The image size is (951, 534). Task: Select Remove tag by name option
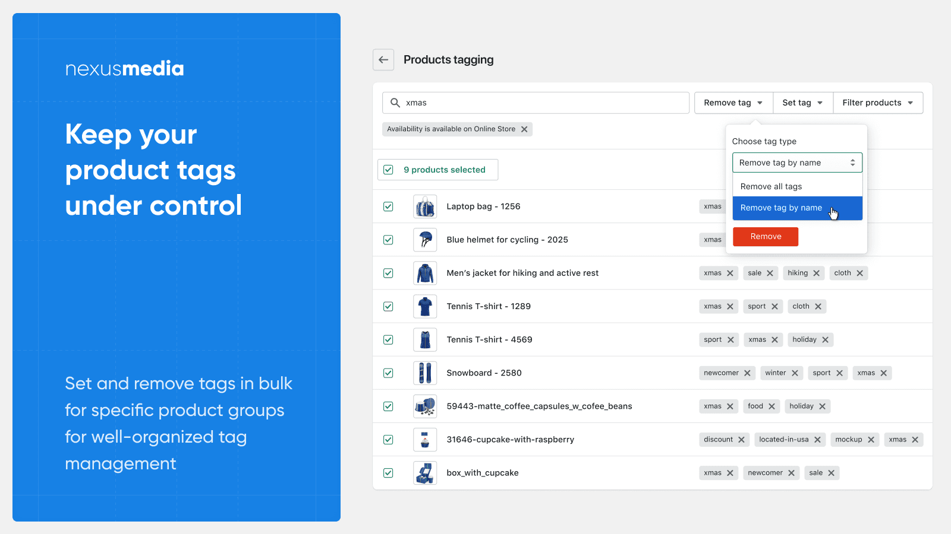coord(780,208)
